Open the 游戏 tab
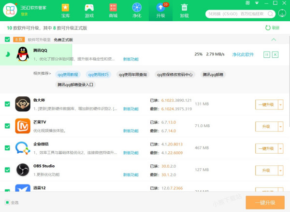 coord(89,11)
